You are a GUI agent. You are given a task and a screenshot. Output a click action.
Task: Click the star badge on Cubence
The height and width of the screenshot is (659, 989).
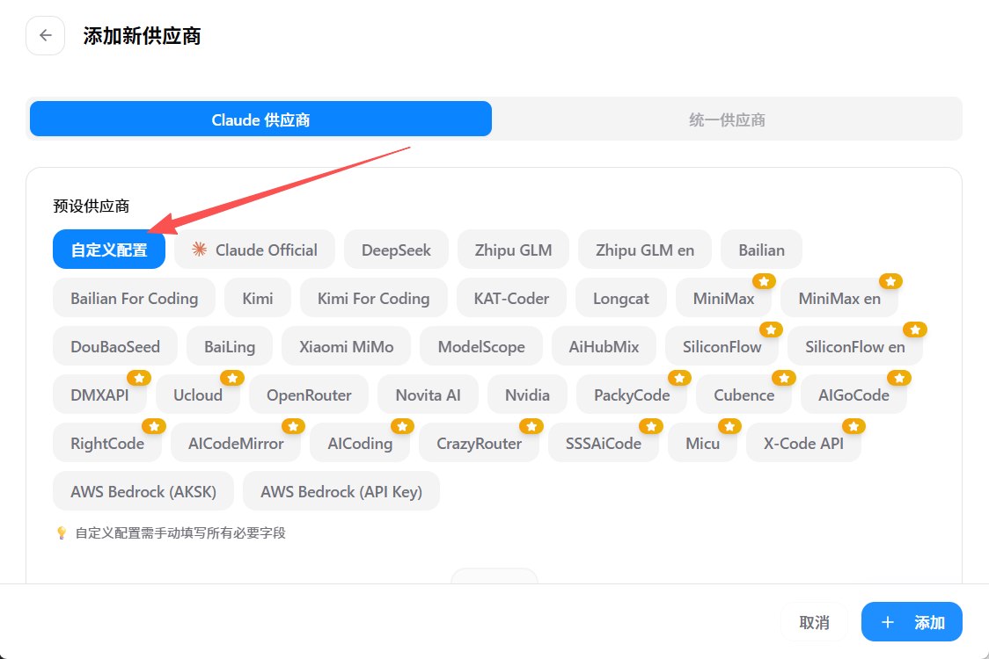point(784,378)
